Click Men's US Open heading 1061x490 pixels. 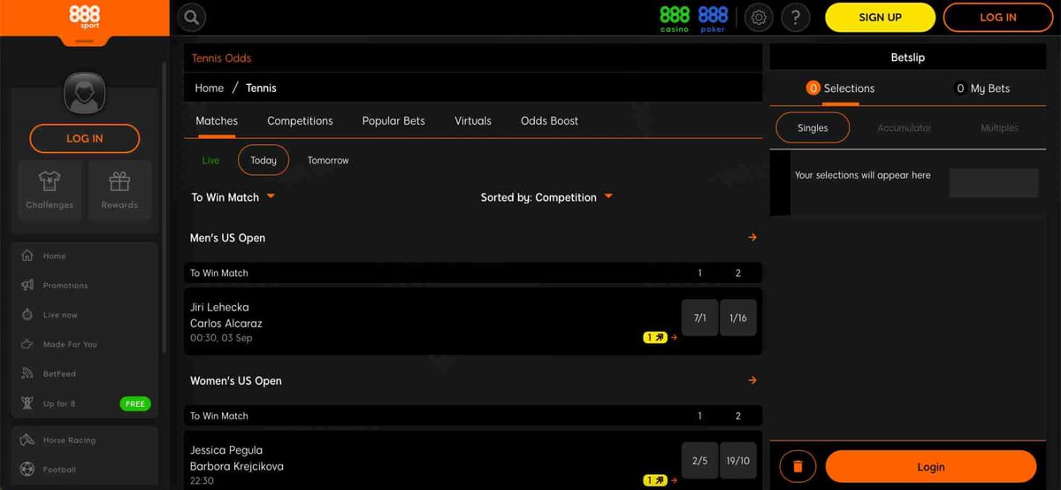227,238
